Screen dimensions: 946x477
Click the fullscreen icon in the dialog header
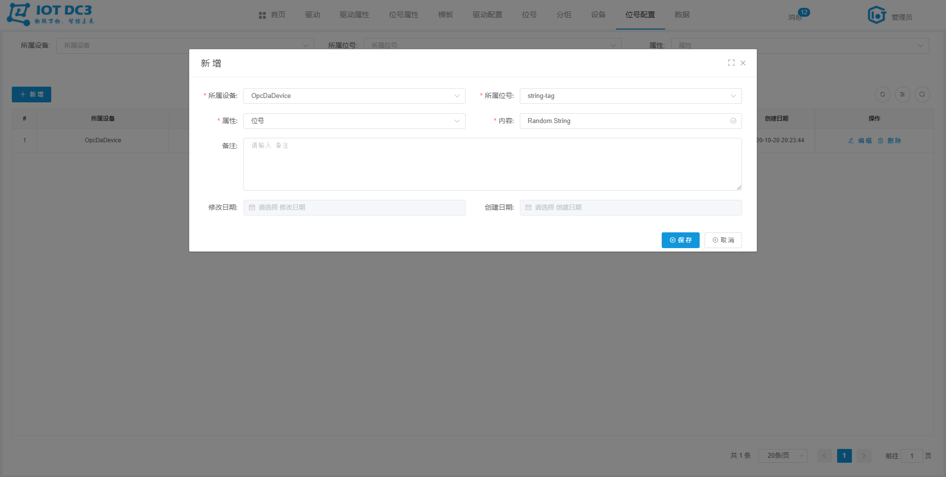coord(731,63)
